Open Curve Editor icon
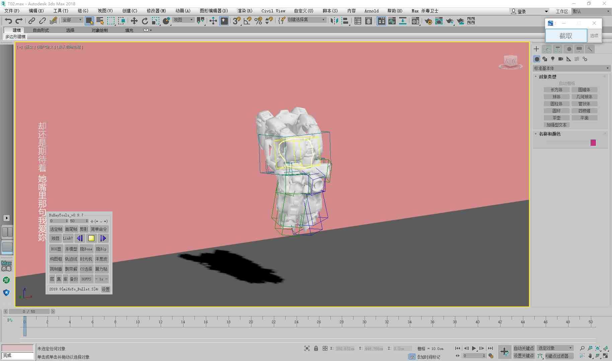 tap(392, 21)
